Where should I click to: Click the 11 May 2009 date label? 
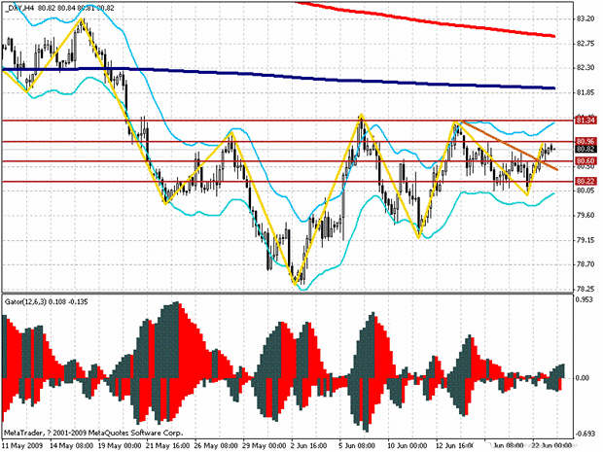(x=22, y=446)
